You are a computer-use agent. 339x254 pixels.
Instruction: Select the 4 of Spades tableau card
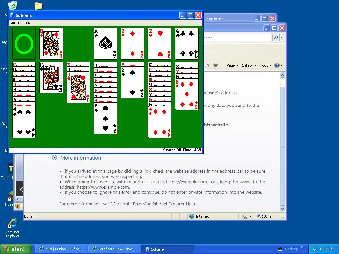tap(24, 122)
